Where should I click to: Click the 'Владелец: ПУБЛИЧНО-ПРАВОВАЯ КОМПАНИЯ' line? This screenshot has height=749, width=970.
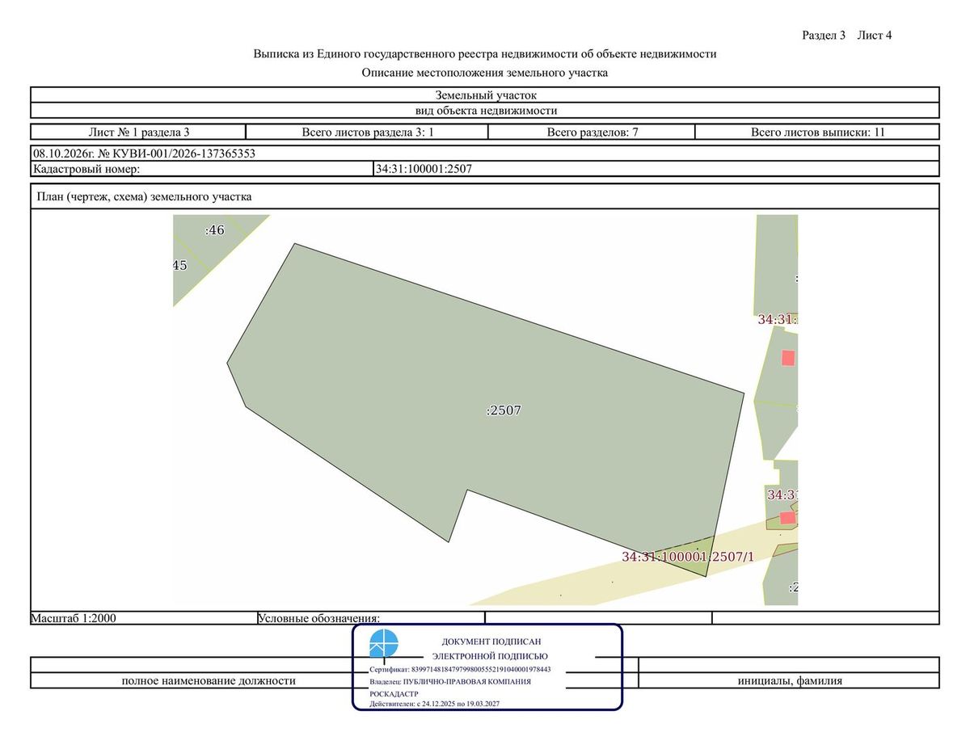450,682
